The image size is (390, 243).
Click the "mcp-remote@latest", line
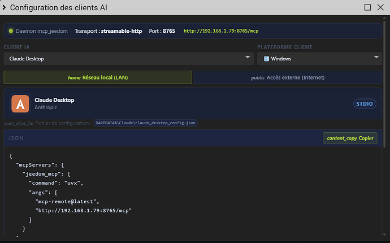(67, 201)
